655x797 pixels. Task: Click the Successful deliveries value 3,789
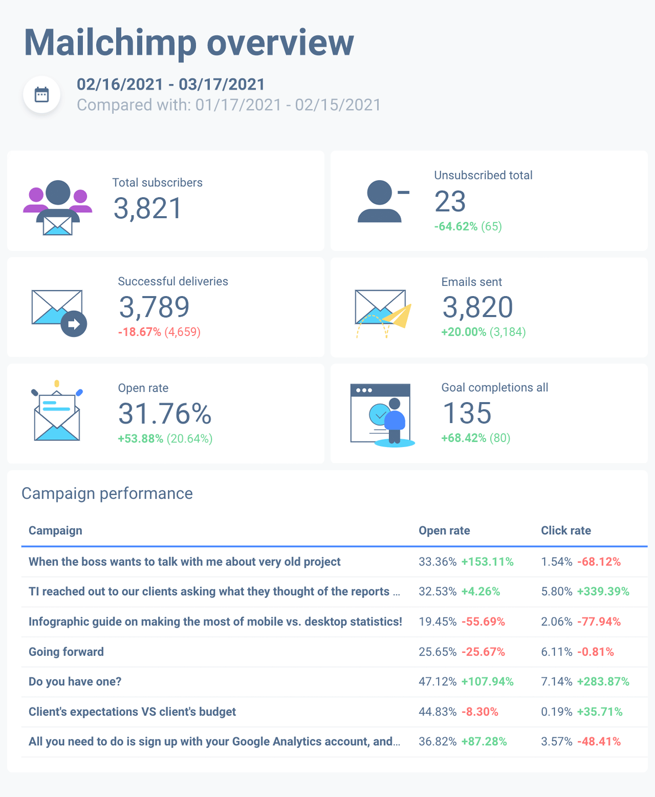(154, 307)
